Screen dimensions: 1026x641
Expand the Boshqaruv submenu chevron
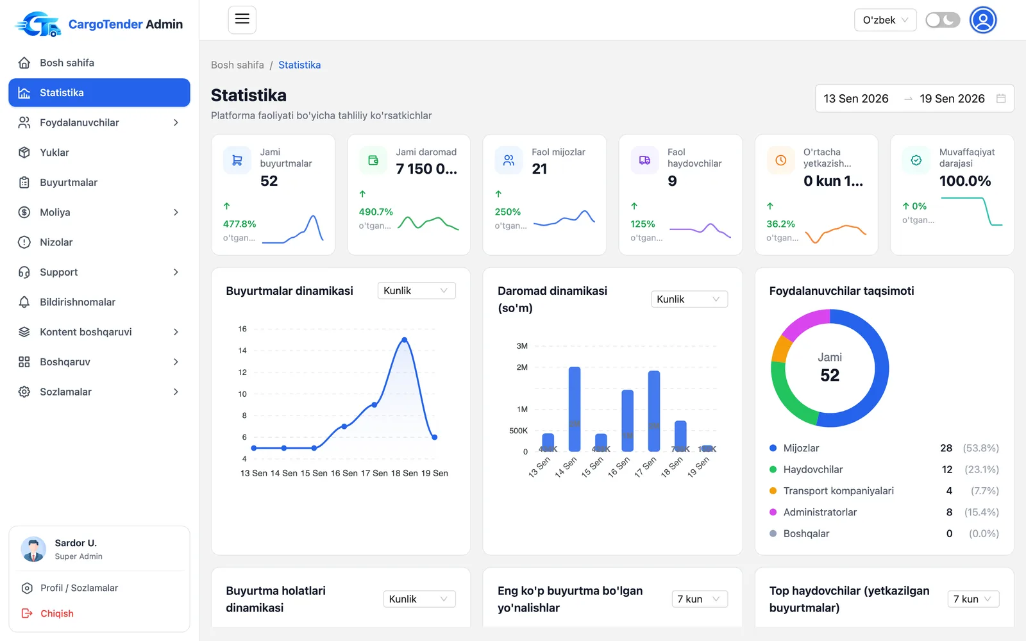point(176,362)
